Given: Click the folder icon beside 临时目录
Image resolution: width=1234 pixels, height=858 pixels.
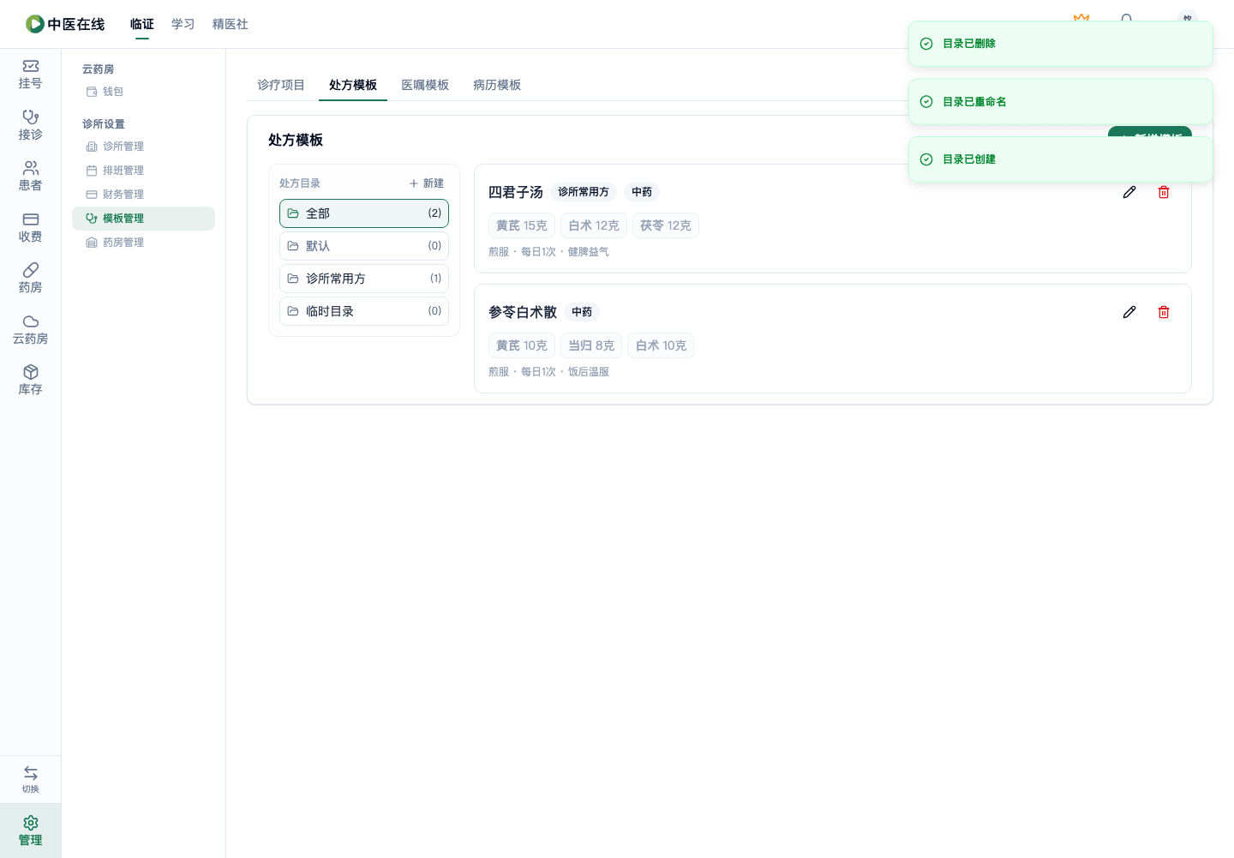Looking at the screenshot, I should point(293,311).
